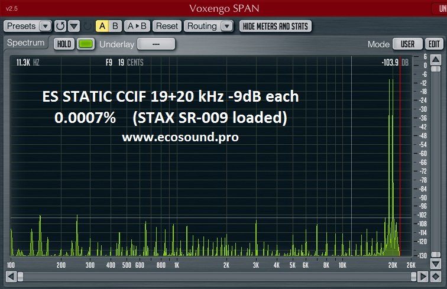The image size is (447, 289).
Task: Click the left horizontal range handle
Action: tap(21, 277)
